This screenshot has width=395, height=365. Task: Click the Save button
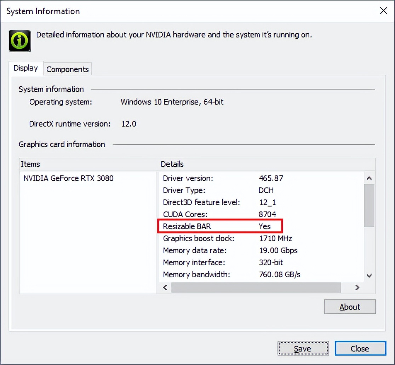pyautogui.click(x=303, y=348)
